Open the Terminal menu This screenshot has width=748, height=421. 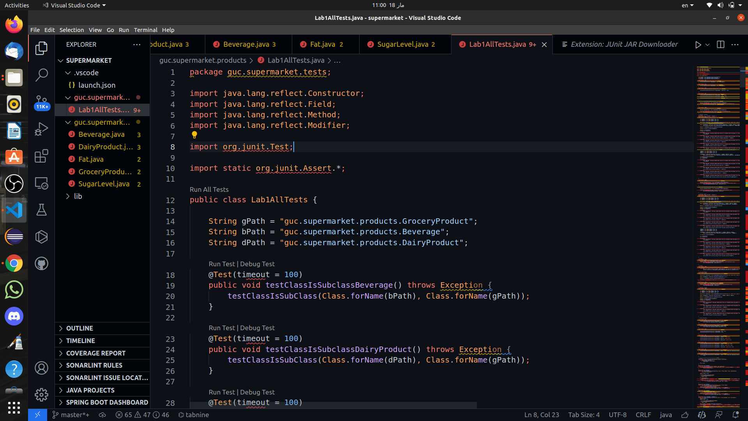[x=146, y=30]
